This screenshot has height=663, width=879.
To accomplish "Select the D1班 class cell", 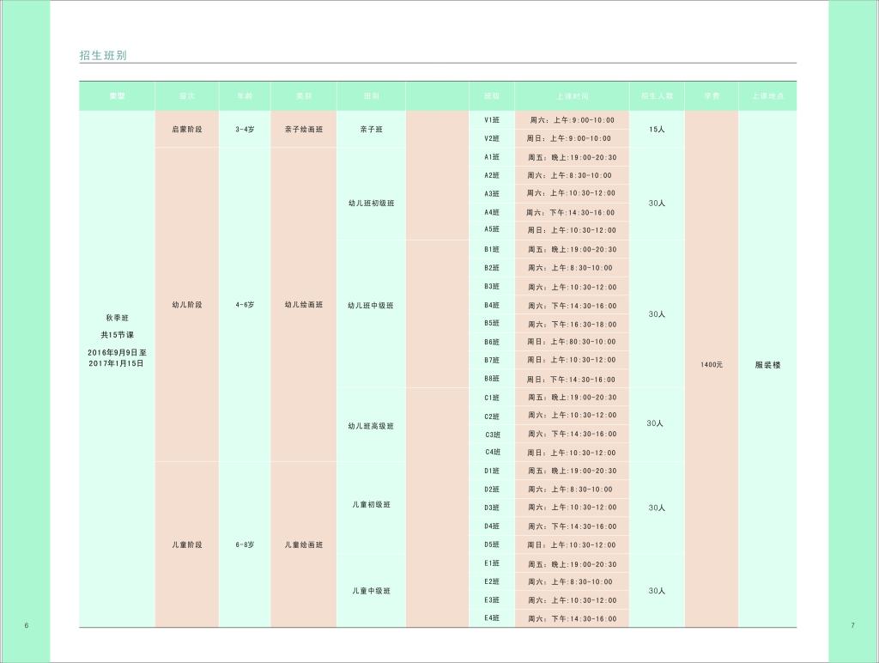I will click(492, 471).
